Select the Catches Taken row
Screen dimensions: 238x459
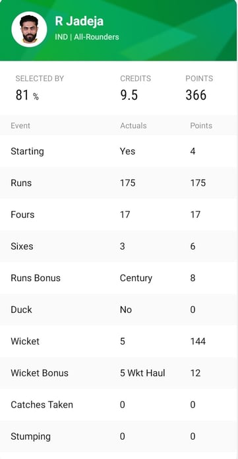(118, 405)
